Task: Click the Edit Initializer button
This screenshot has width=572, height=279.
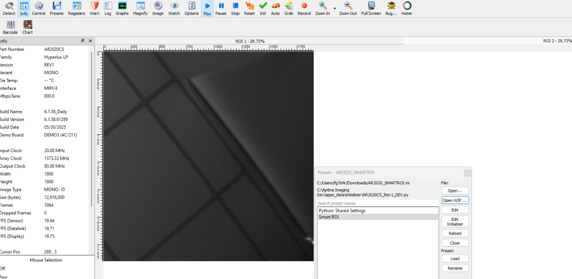Action: 455,221
